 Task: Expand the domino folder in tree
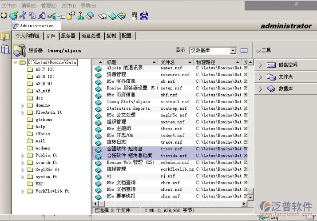(23, 105)
